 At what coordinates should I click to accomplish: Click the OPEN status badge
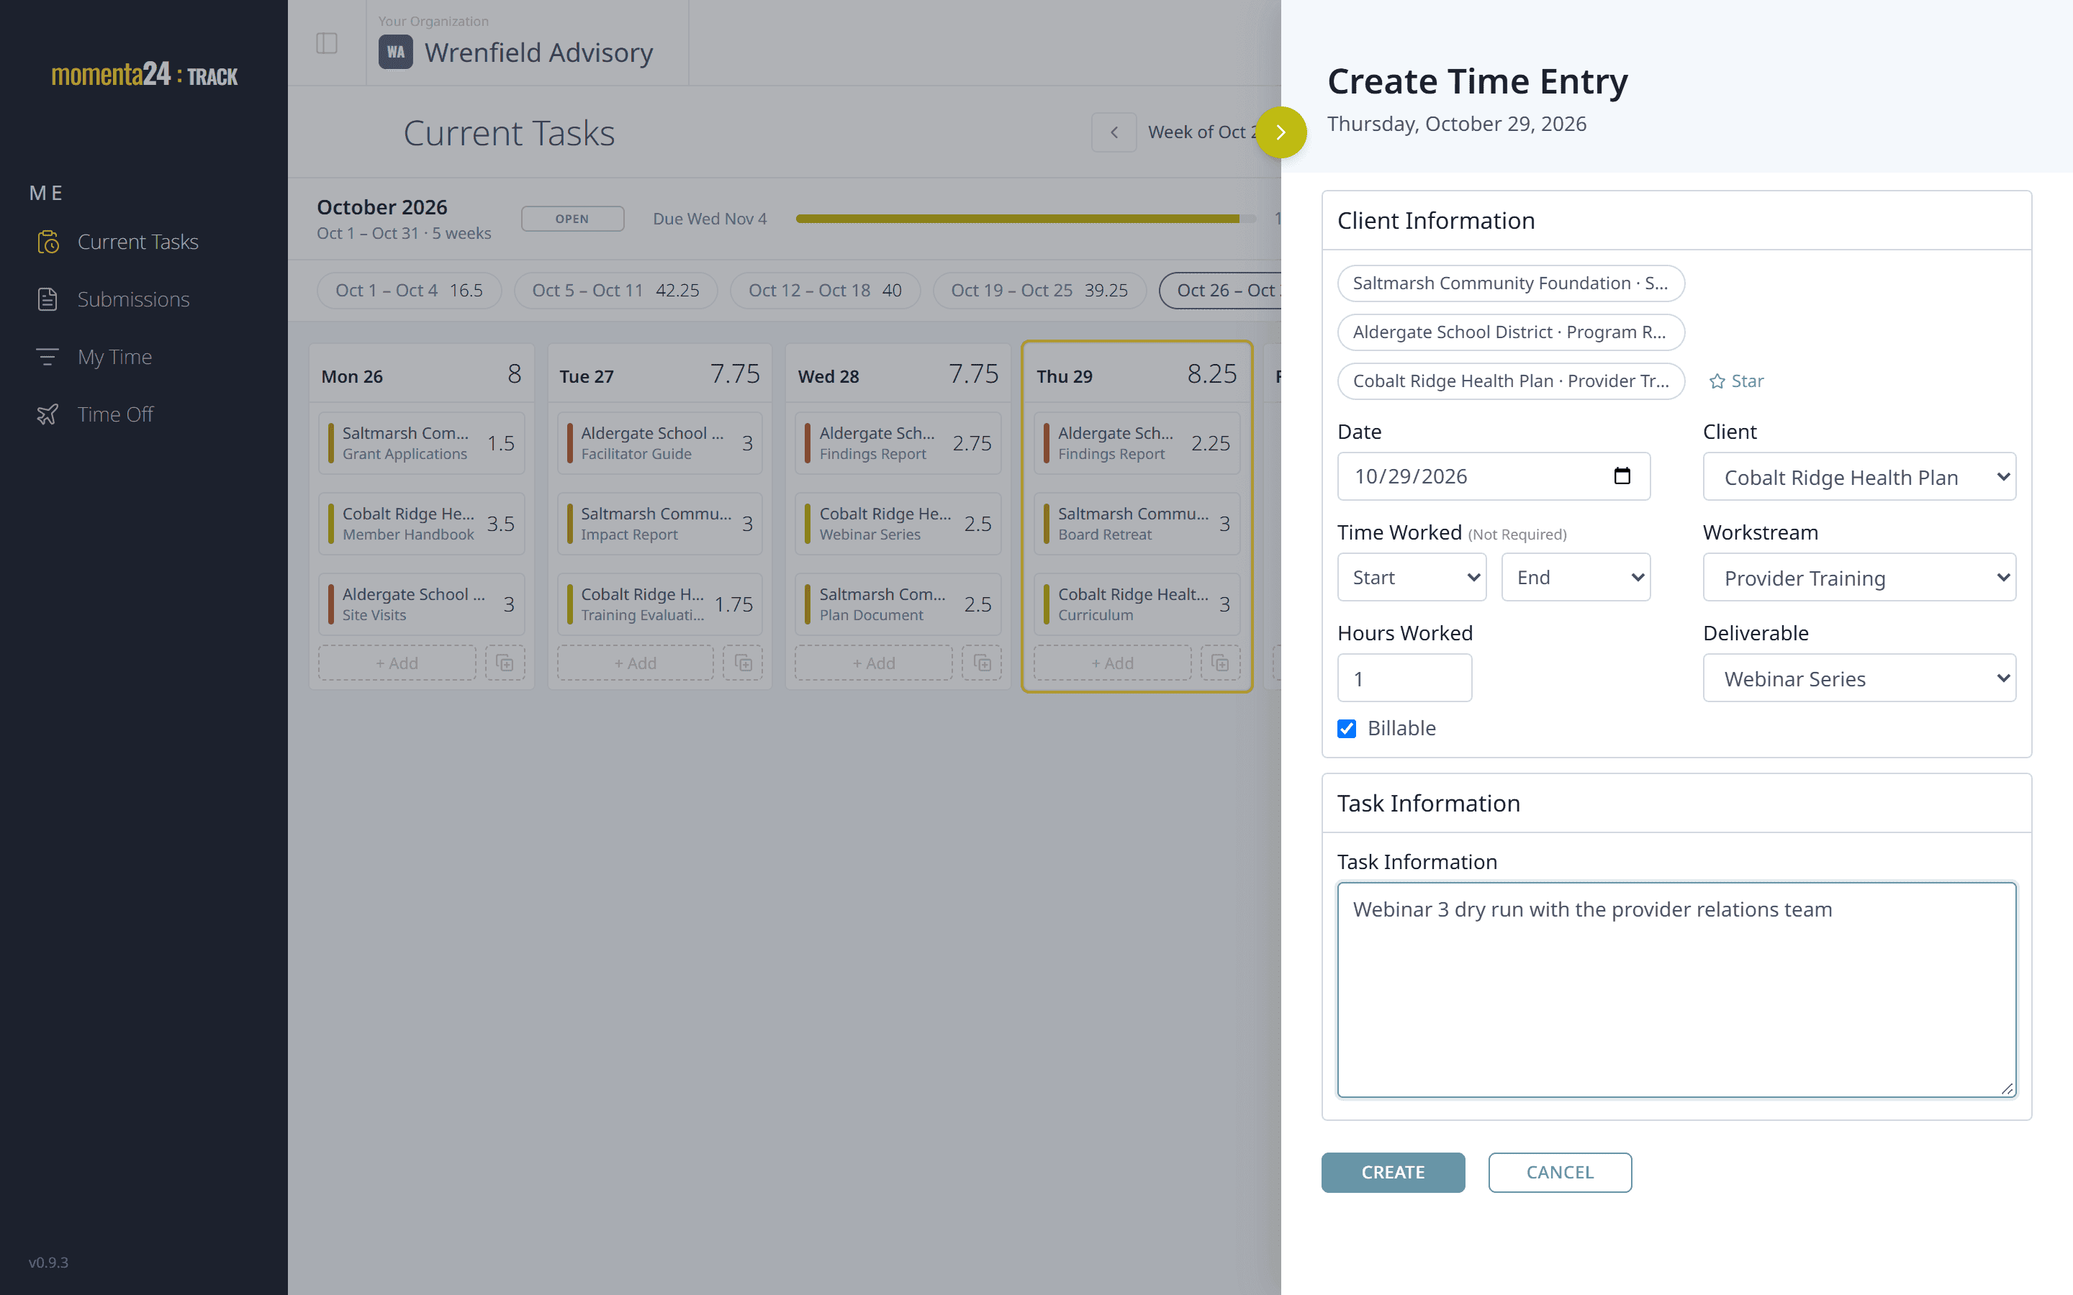point(572,219)
